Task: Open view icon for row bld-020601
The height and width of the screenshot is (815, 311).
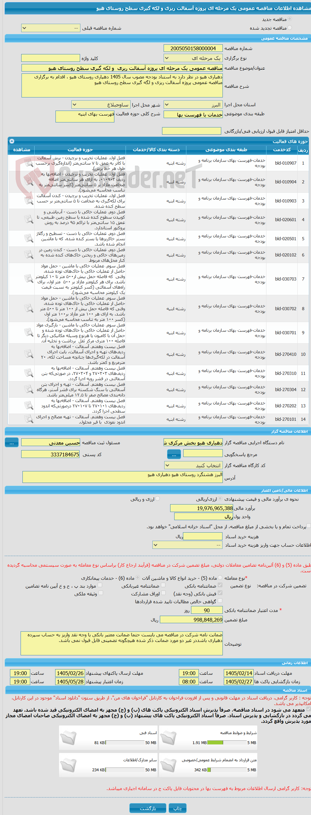Action: pos(29,219)
